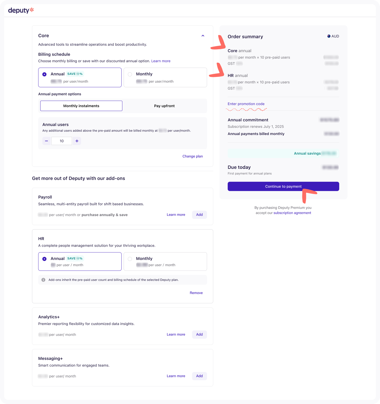Switch to Monthly instalments payment option
380x404 pixels.
(x=81, y=106)
